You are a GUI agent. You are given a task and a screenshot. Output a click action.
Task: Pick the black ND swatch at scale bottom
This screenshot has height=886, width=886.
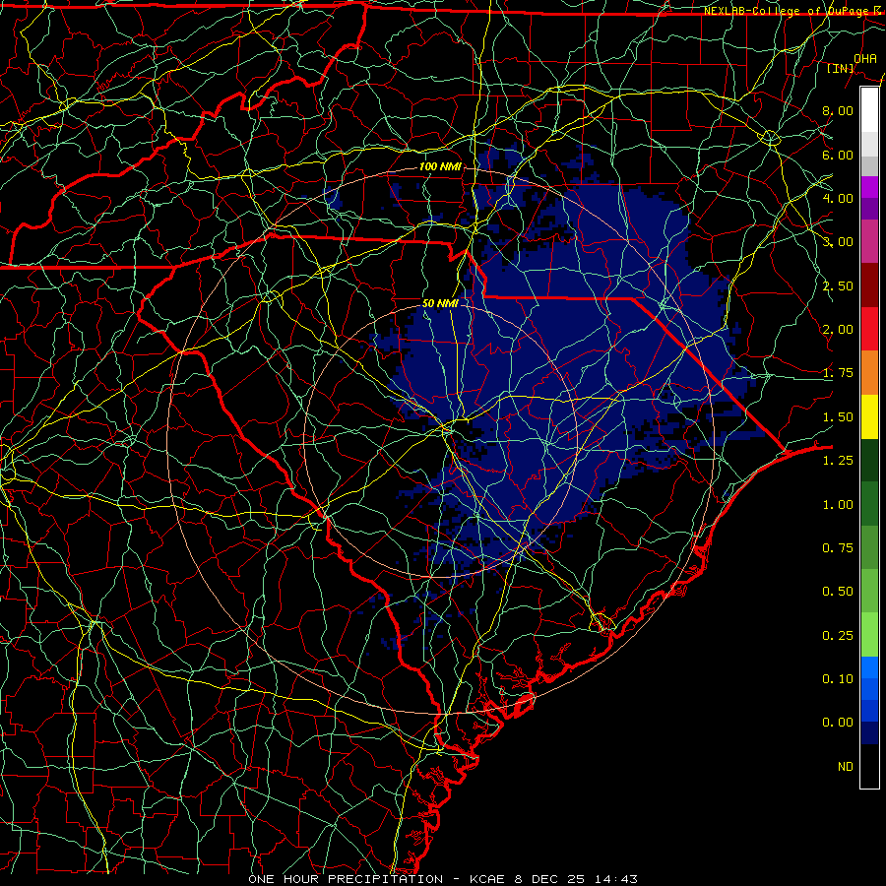(869, 766)
